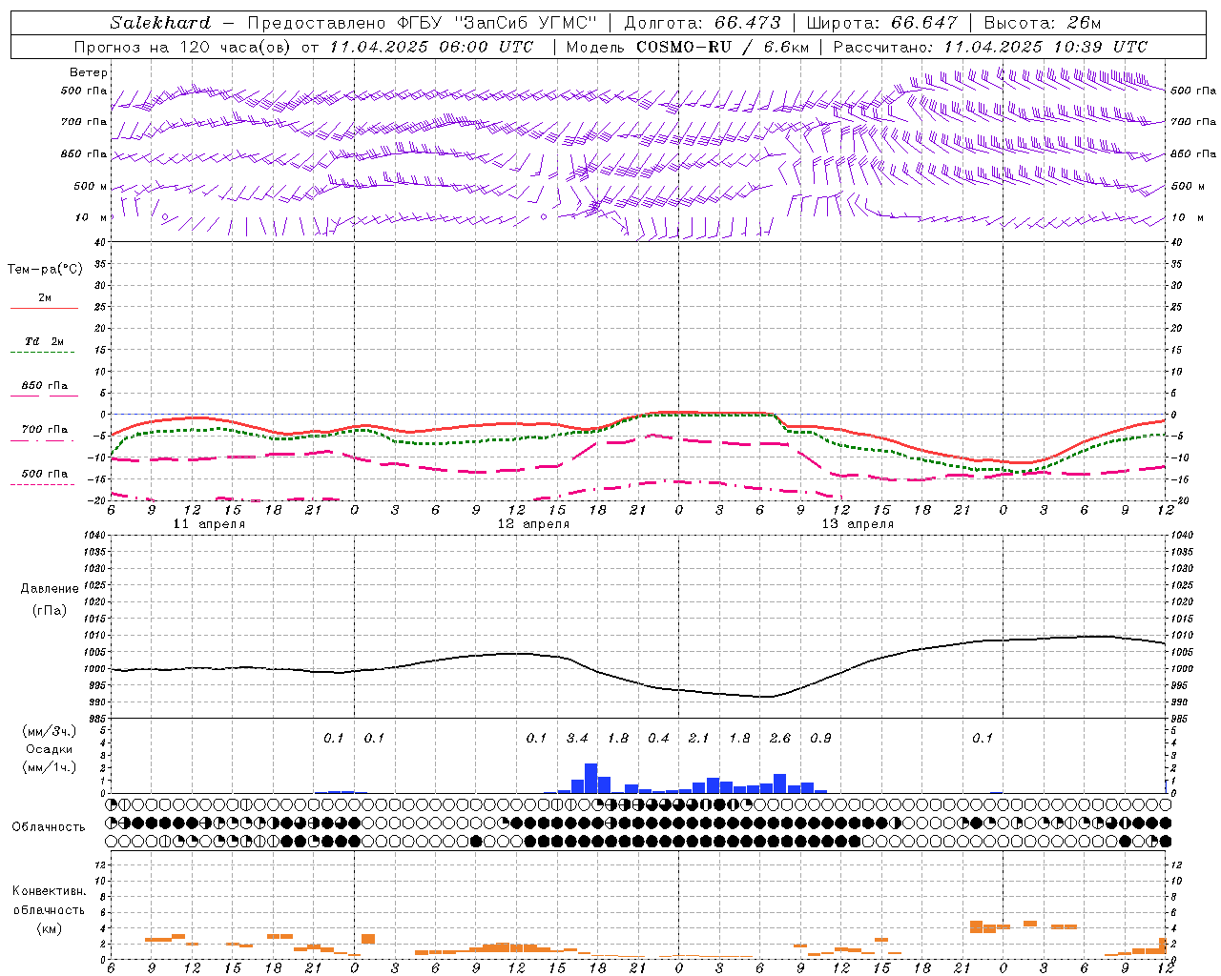This screenshot has height=976, width=1221.
Task: Click the "(мм/1ч.)" precipitation unit label
Action: click(x=50, y=767)
